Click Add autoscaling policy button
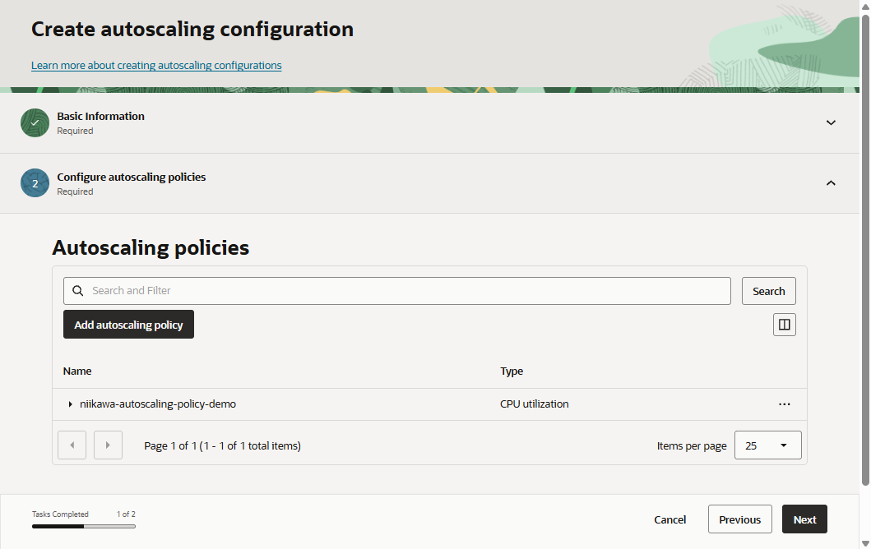Screen dimensions: 871x549 [128, 325]
